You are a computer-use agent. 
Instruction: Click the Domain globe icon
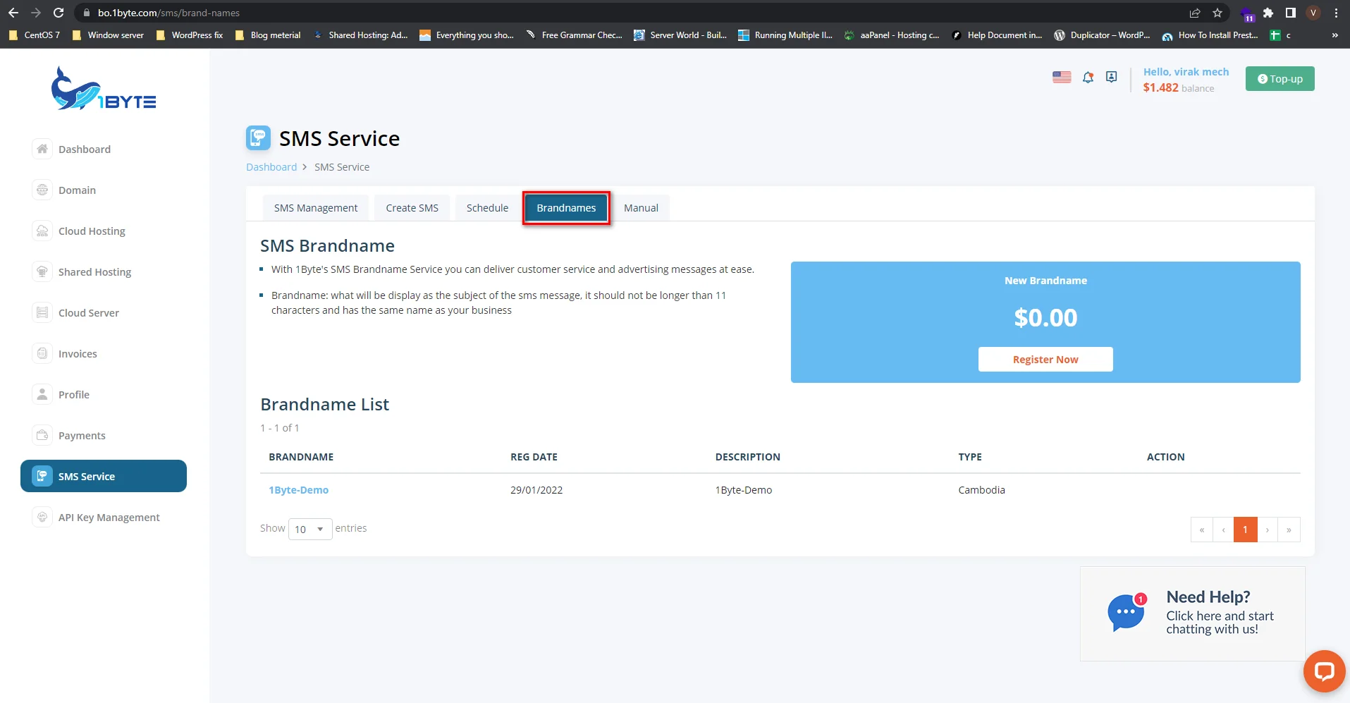[42, 190]
